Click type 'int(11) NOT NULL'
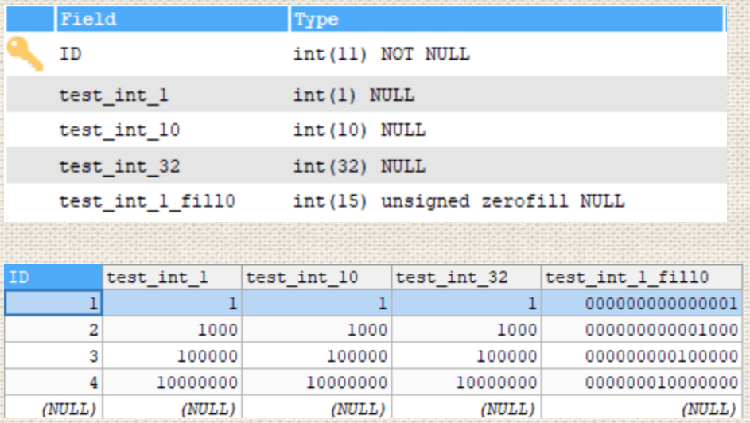The width and height of the screenshot is (750, 423). coord(381,54)
